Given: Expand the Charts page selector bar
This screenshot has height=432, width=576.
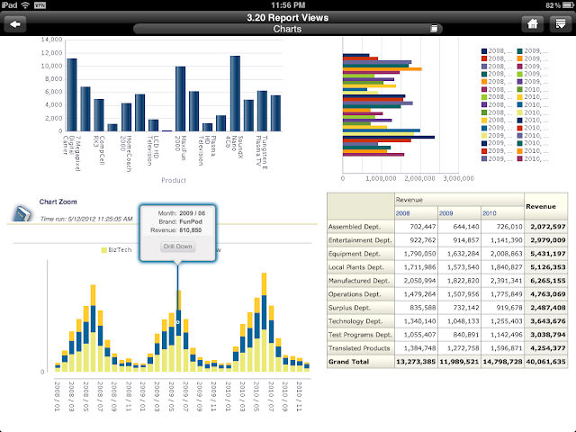Looking at the screenshot, I should 288,29.
